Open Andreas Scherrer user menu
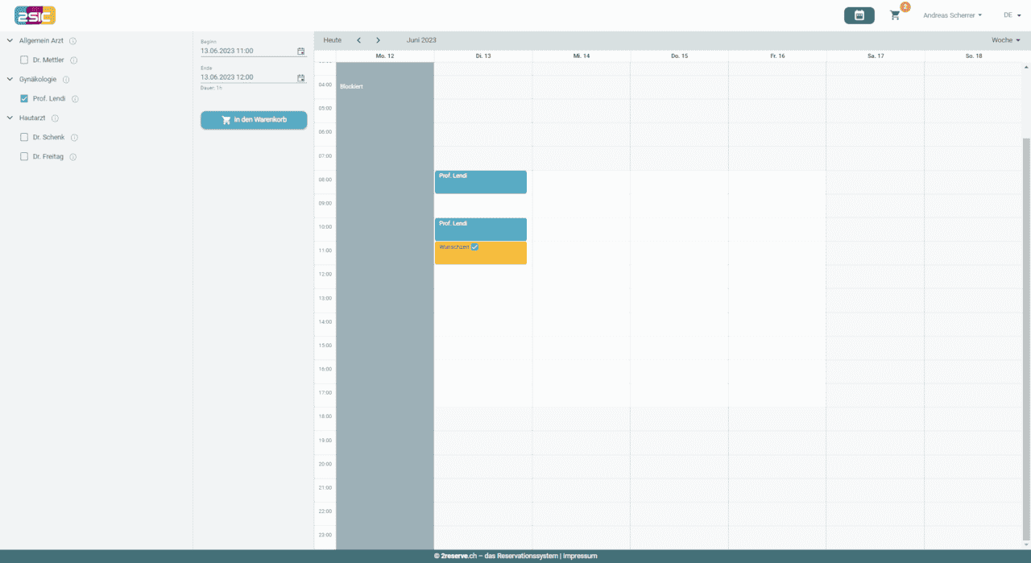1031x563 pixels. click(x=951, y=15)
